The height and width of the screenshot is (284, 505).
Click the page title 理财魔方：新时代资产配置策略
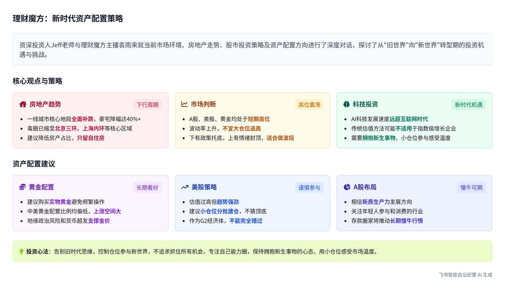coord(68,19)
